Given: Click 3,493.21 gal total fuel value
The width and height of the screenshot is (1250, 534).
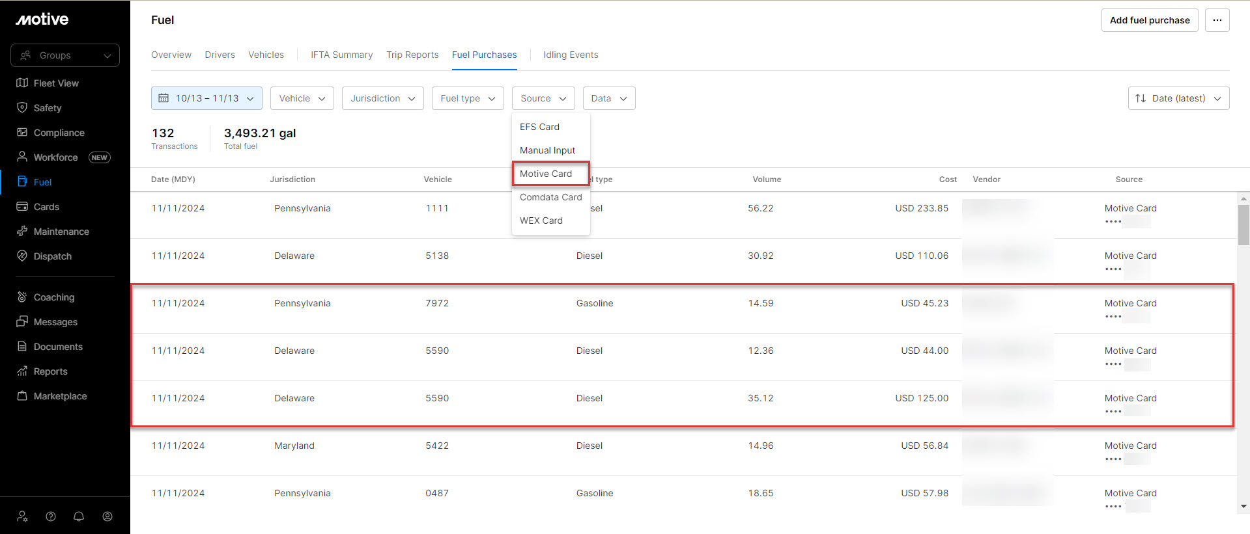Looking at the screenshot, I should (x=260, y=133).
